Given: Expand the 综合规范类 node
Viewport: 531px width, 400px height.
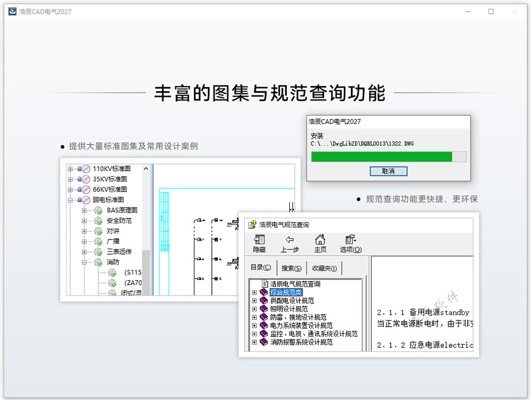Looking at the screenshot, I should [254, 292].
